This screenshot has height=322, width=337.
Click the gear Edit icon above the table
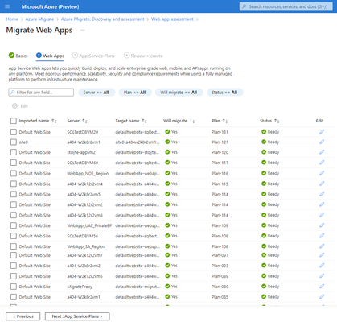pyautogui.click(x=14, y=106)
